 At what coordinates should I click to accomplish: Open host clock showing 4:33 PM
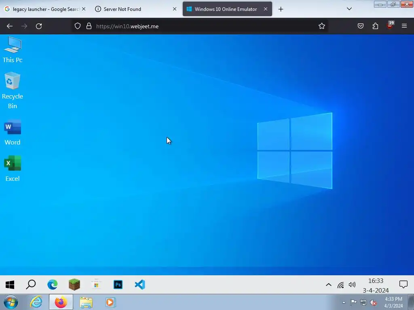393,302
